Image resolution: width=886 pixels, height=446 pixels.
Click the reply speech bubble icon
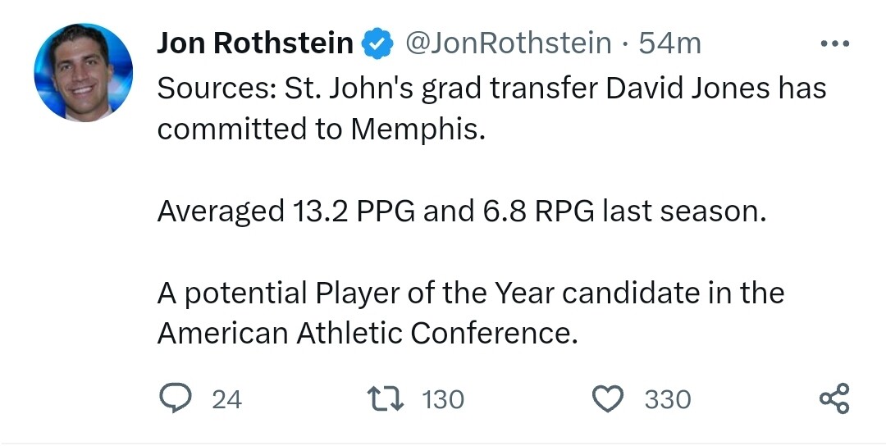tap(174, 398)
